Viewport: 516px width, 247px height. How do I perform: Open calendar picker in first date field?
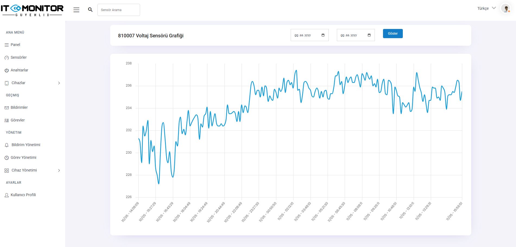pyautogui.click(x=323, y=35)
